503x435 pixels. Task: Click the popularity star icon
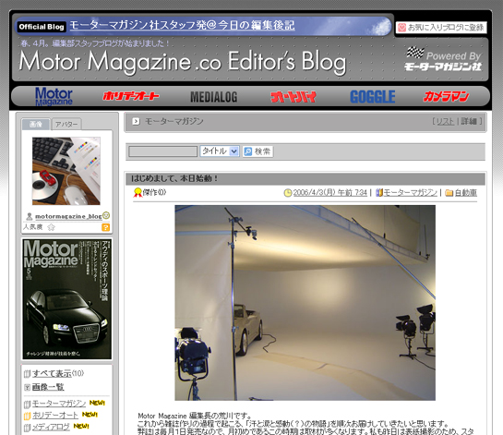pyautogui.click(x=51, y=227)
